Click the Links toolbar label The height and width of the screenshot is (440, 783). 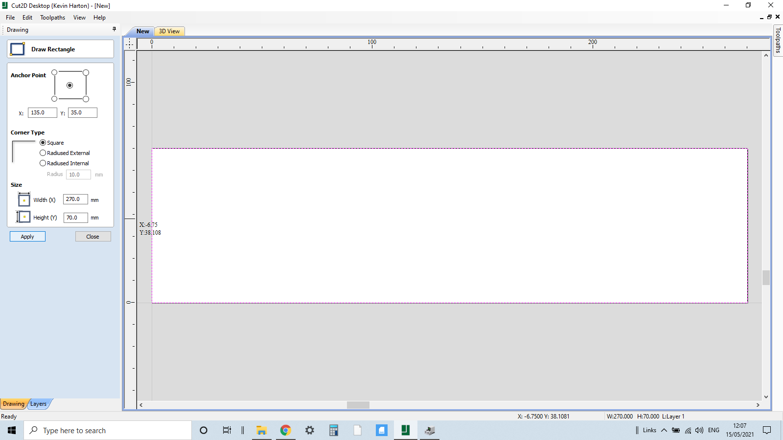pyautogui.click(x=649, y=430)
